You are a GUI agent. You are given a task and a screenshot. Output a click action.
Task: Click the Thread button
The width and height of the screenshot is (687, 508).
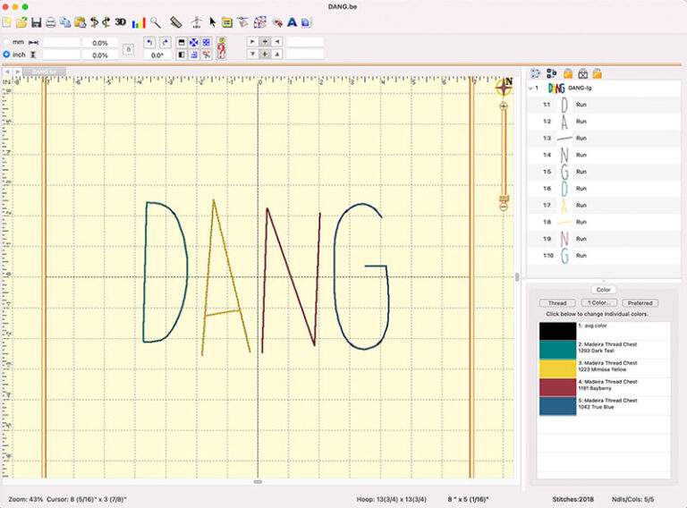pos(557,303)
